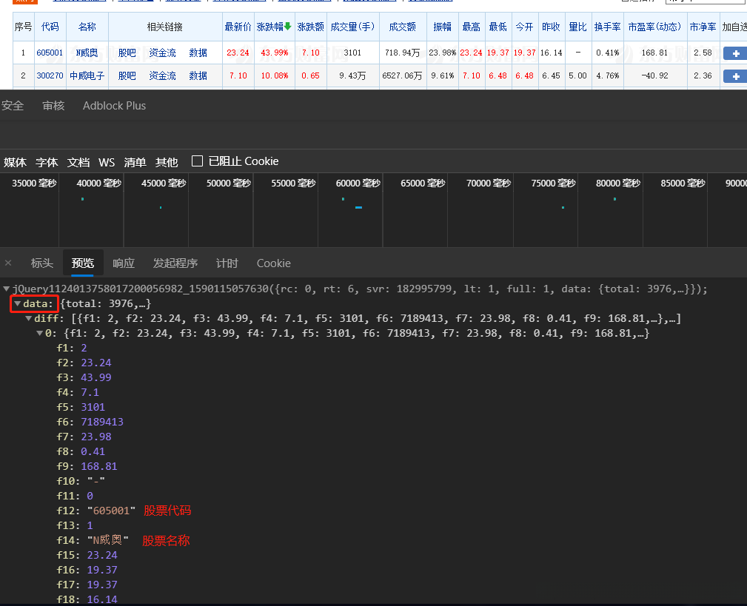Switch to 计时 tab
Image resolution: width=747 pixels, height=606 pixels.
(227, 263)
